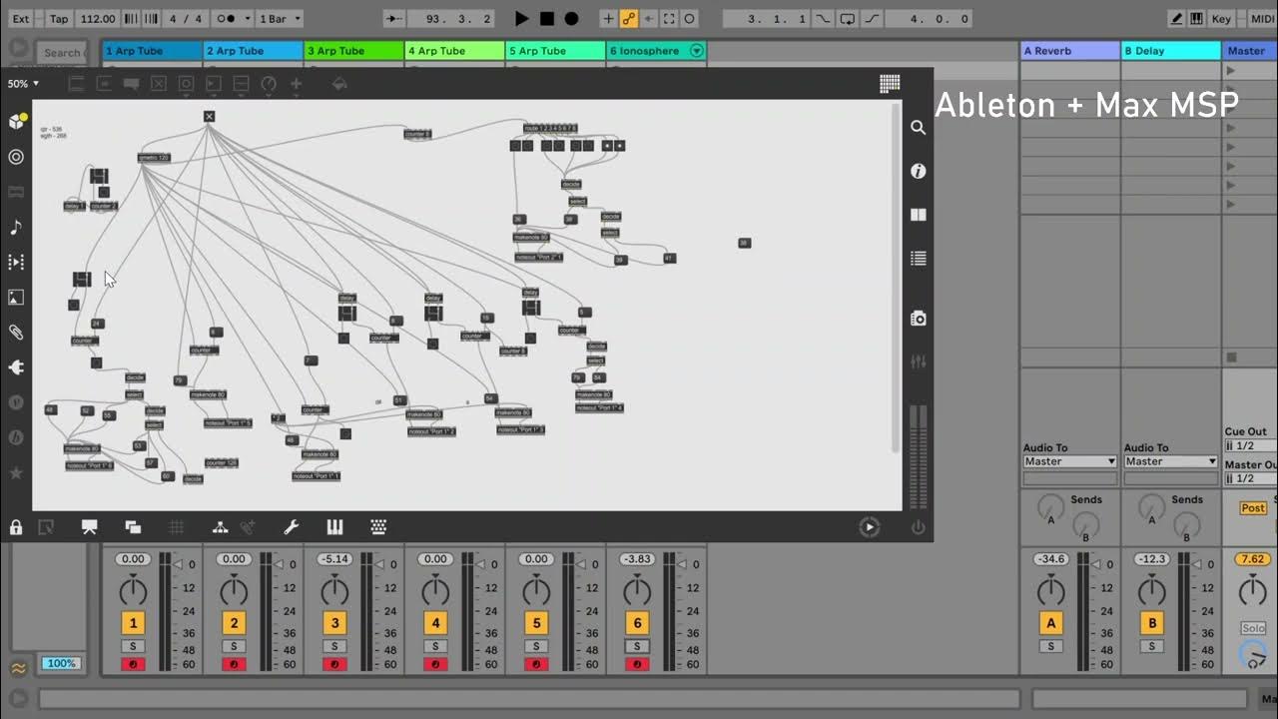Show the piano keys icon in Max toolbar
Screen dimensions: 1278x719
334,527
